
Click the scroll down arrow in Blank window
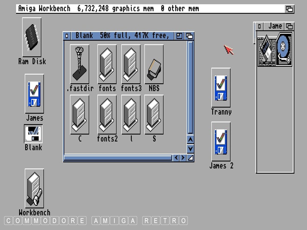pyautogui.click(x=190, y=148)
